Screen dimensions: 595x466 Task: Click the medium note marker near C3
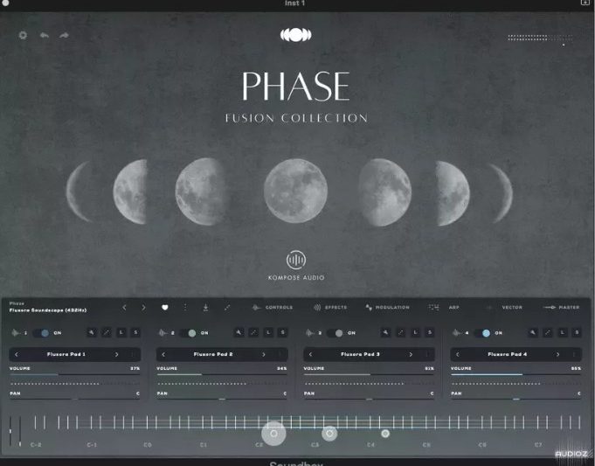(329, 434)
